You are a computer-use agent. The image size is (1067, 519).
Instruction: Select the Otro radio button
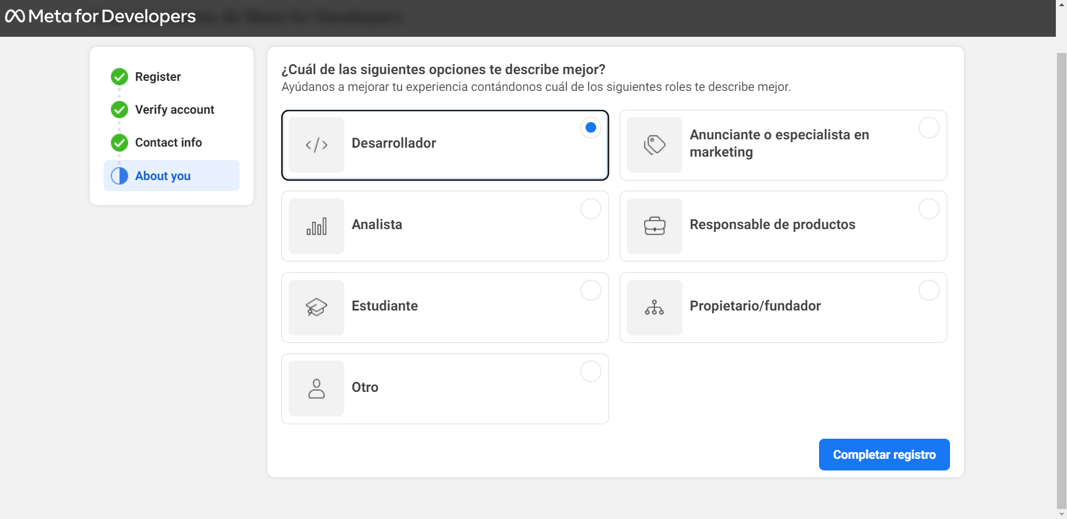591,371
